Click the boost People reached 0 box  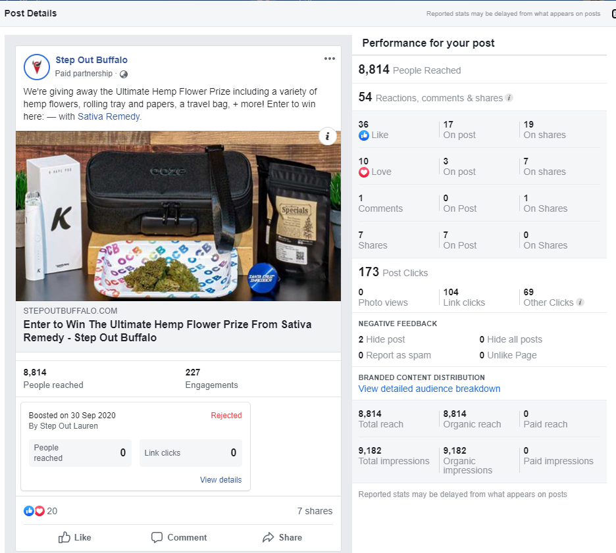click(x=80, y=453)
